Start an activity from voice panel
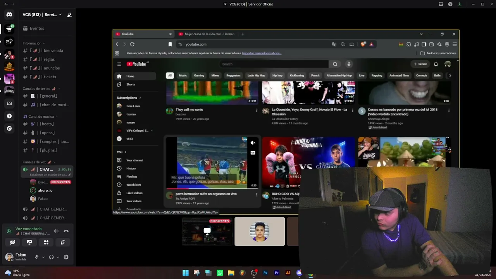This screenshot has height=279, width=496. point(46,242)
